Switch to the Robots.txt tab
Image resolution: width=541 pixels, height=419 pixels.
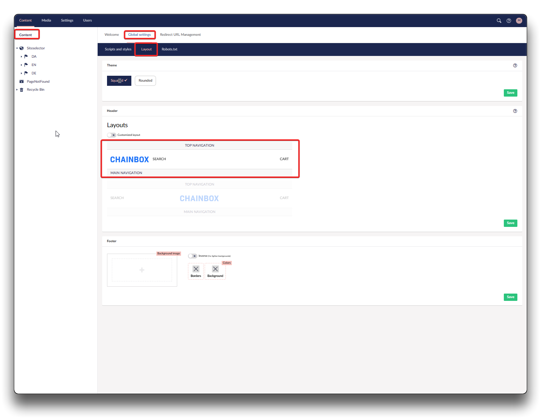(169, 49)
